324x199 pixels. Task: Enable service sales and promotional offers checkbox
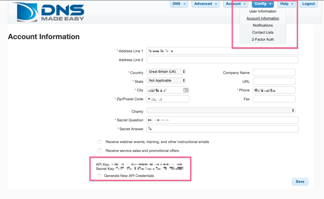pyautogui.click(x=99, y=150)
